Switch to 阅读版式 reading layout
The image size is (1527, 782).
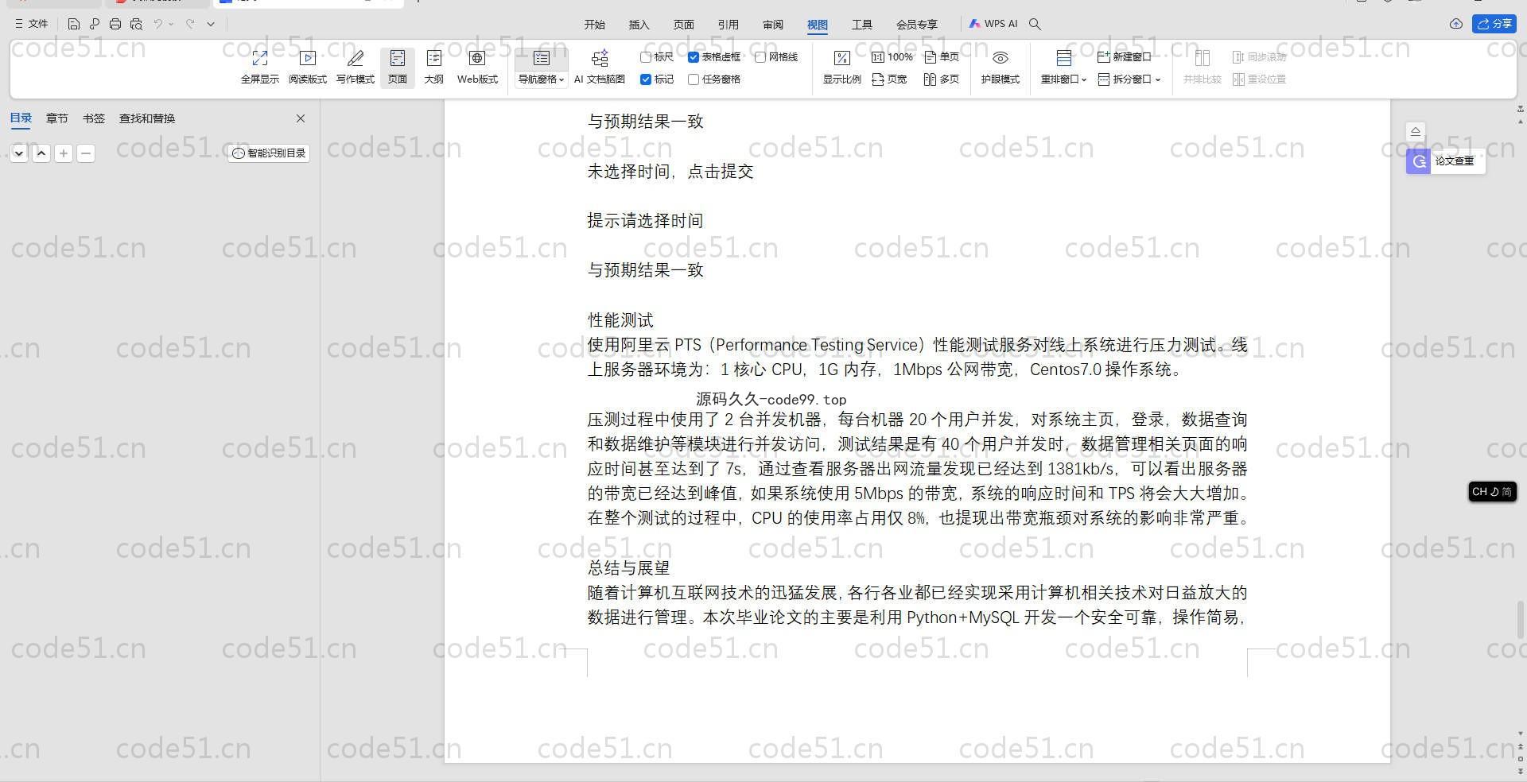pos(308,68)
